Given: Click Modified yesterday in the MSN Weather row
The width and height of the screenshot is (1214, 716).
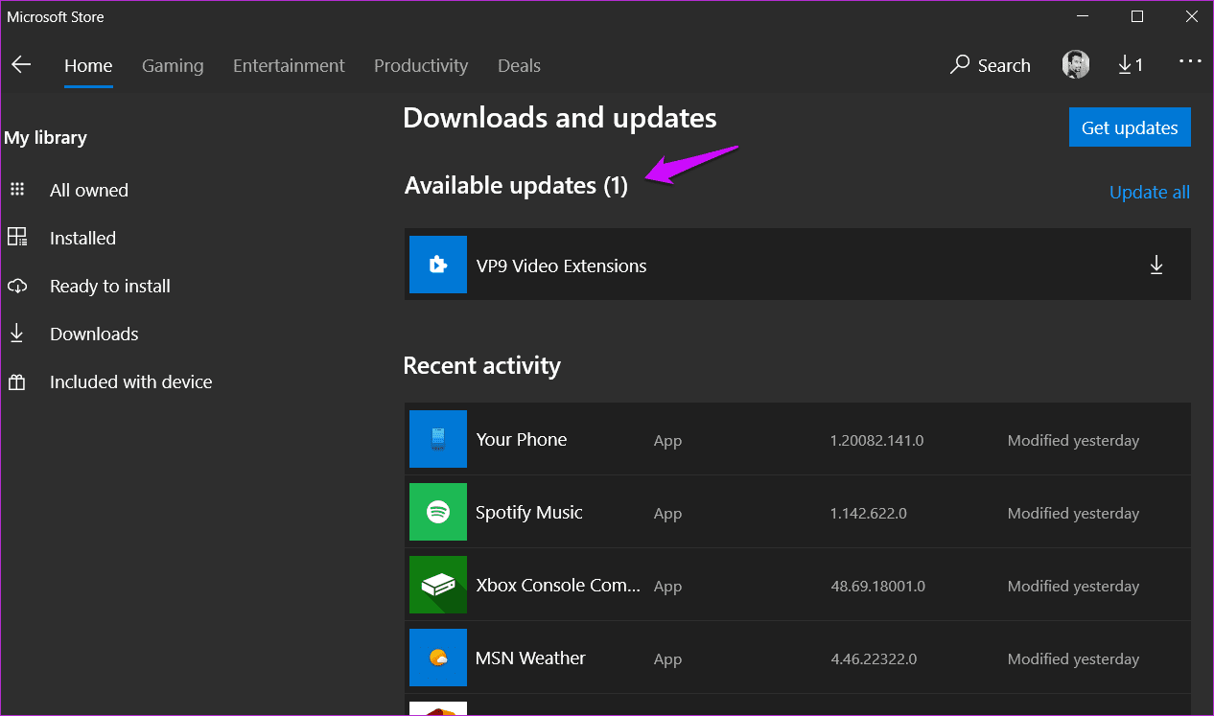Looking at the screenshot, I should pos(1073,659).
